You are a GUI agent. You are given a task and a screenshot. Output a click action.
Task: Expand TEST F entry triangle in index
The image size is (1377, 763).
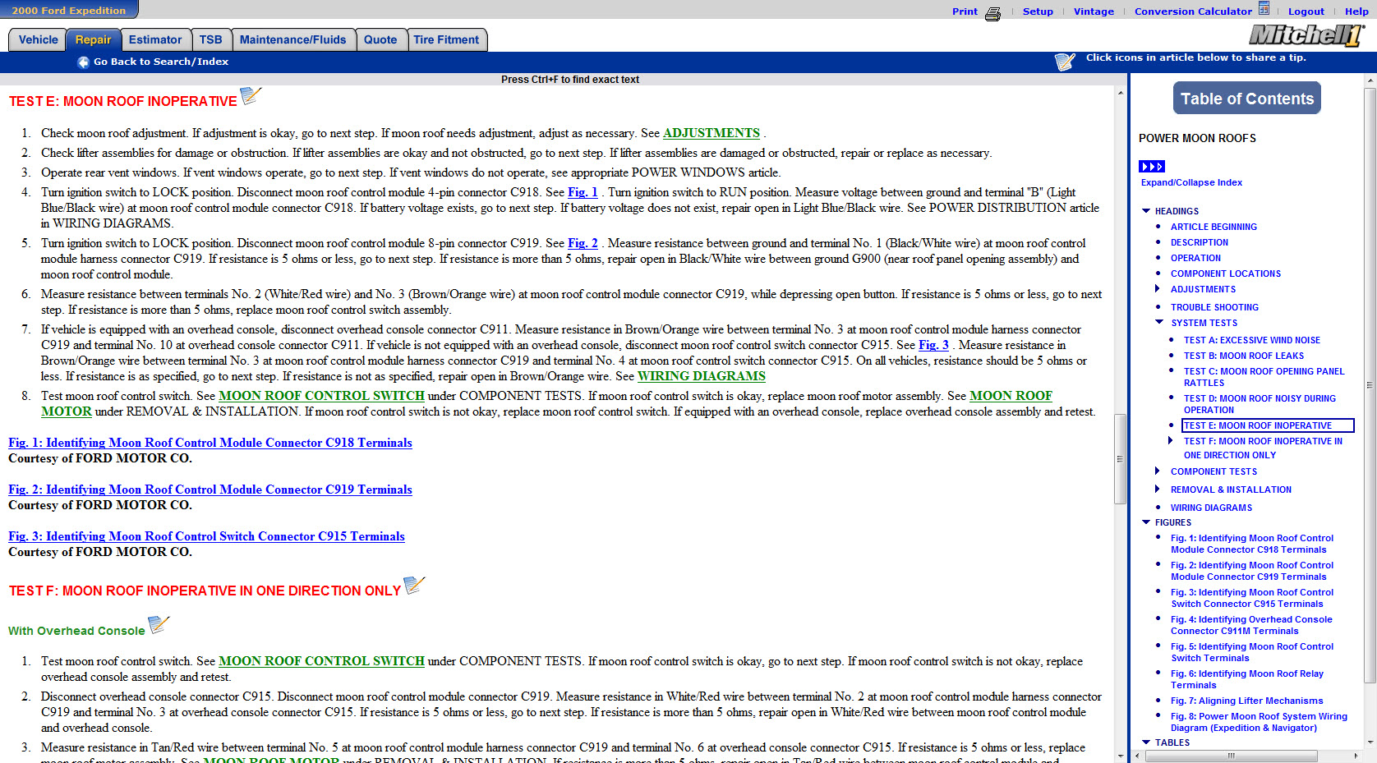click(1171, 441)
